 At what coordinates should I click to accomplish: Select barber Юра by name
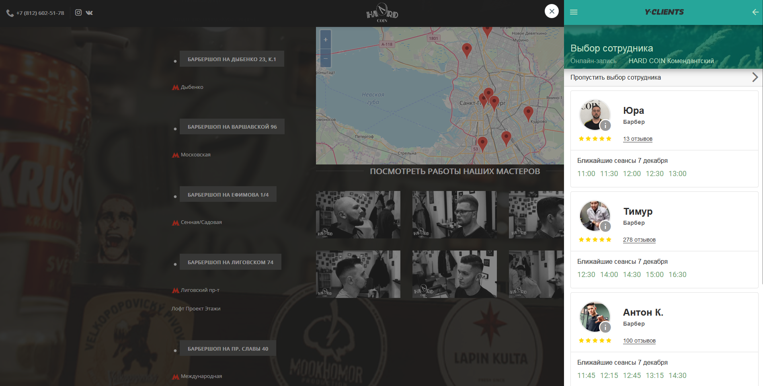click(634, 111)
